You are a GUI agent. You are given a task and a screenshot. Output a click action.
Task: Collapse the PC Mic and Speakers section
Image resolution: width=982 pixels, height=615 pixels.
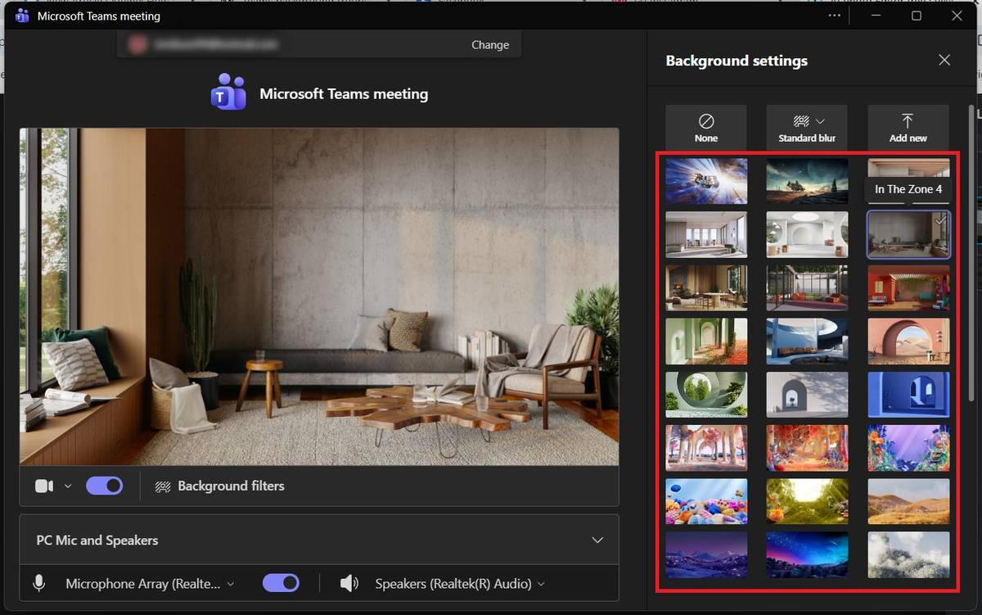pyautogui.click(x=597, y=540)
